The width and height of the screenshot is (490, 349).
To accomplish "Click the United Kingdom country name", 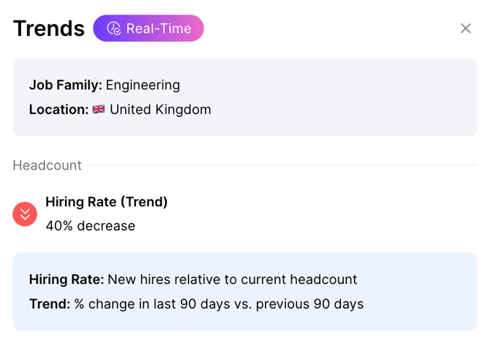I will pos(160,110).
